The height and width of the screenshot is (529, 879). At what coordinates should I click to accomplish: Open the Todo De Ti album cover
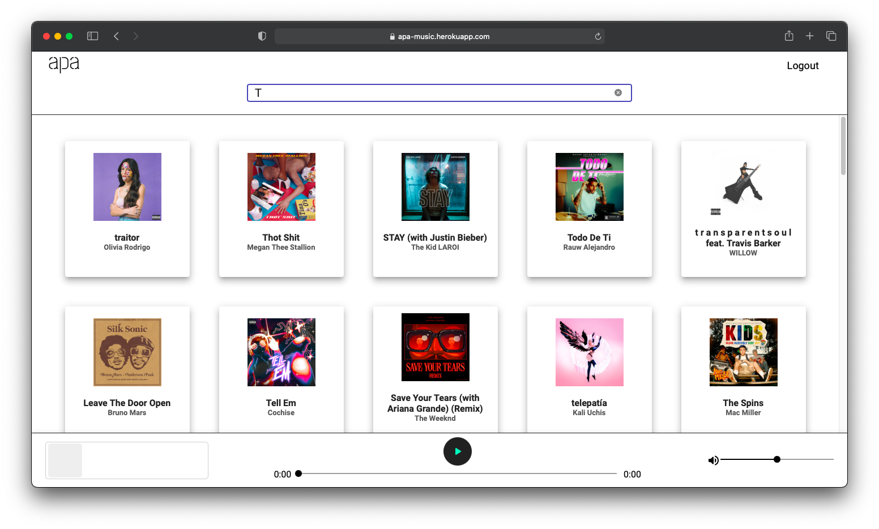(x=590, y=187)
